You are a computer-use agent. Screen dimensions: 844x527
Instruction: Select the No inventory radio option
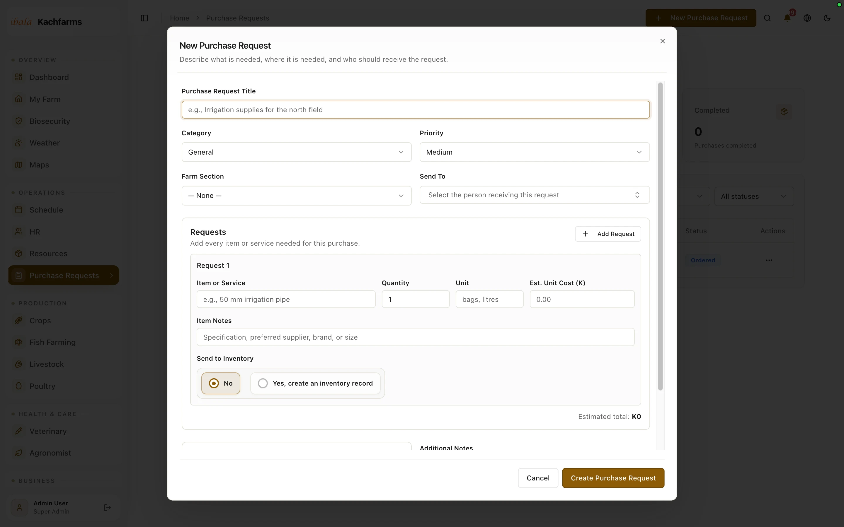221,383
